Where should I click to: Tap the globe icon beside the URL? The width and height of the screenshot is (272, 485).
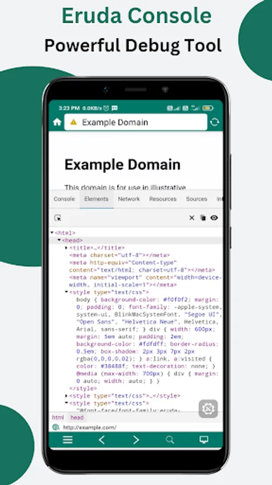click(56, 427)
